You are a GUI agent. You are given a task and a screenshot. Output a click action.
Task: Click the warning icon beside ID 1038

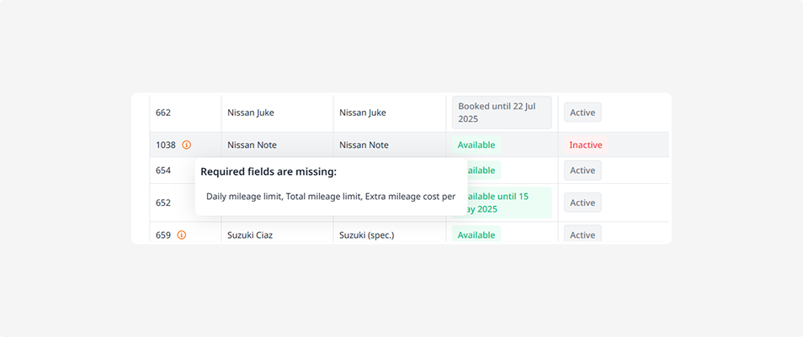(x=187, y=145)
